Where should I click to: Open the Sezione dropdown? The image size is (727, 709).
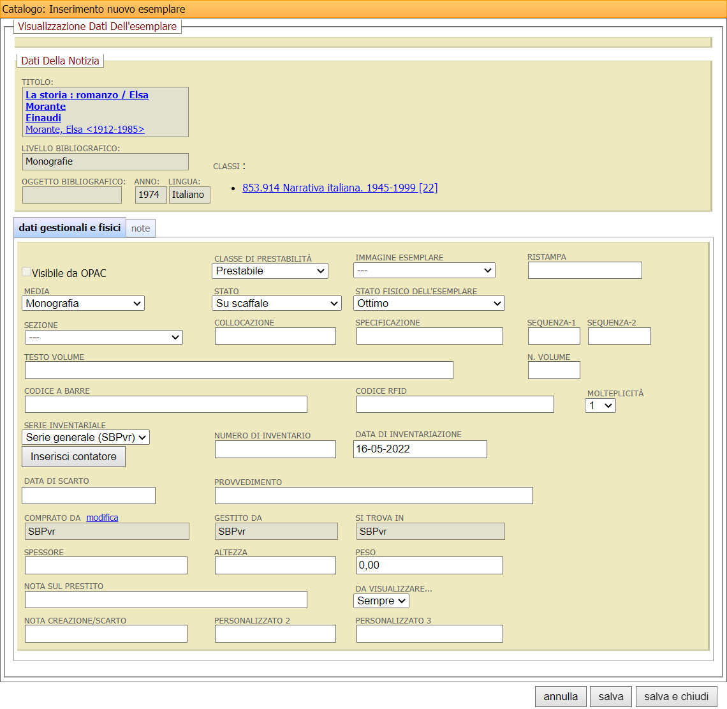coord(103,338)
